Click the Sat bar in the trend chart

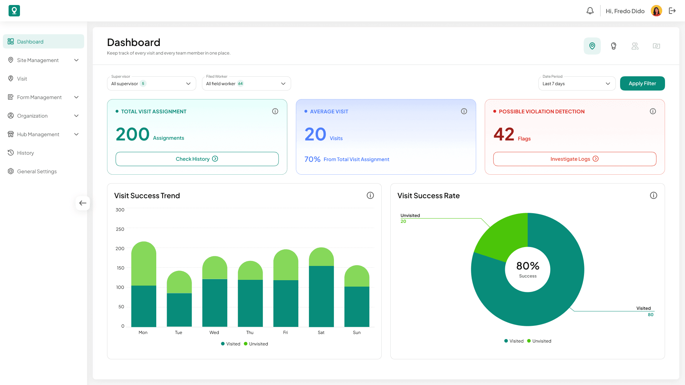click(321, 287)
